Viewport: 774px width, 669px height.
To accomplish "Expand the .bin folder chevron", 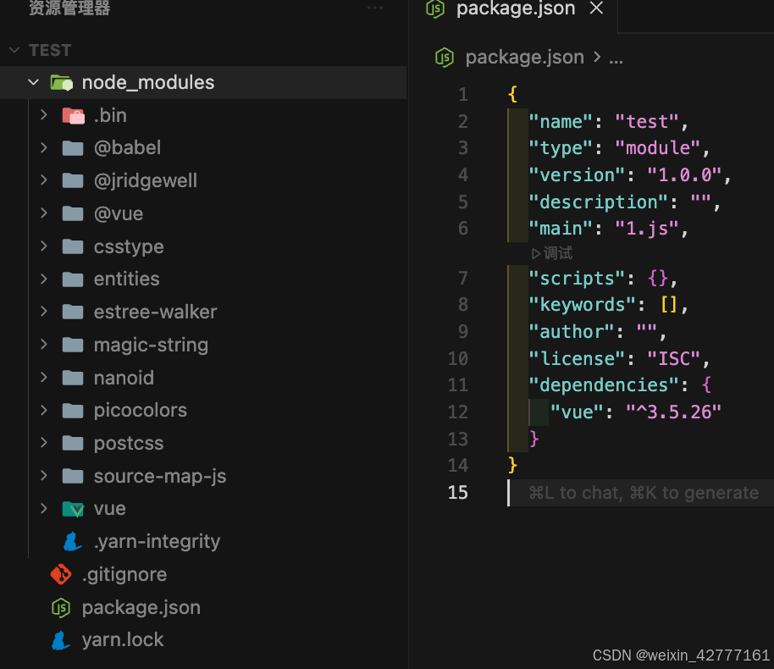I will click(x=44, y=115).
